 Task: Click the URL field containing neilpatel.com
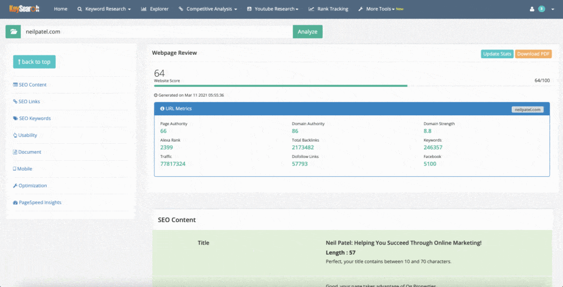(157, 31)
